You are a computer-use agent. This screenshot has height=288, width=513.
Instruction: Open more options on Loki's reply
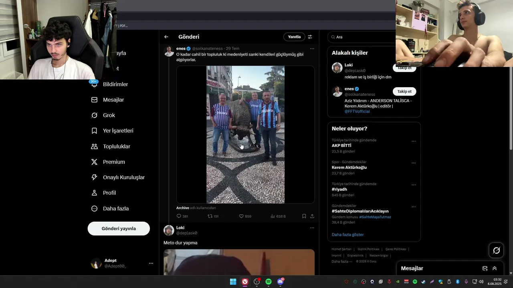point(312,228)
